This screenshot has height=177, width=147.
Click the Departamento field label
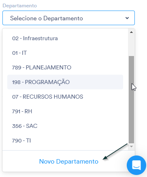(20, 6)
